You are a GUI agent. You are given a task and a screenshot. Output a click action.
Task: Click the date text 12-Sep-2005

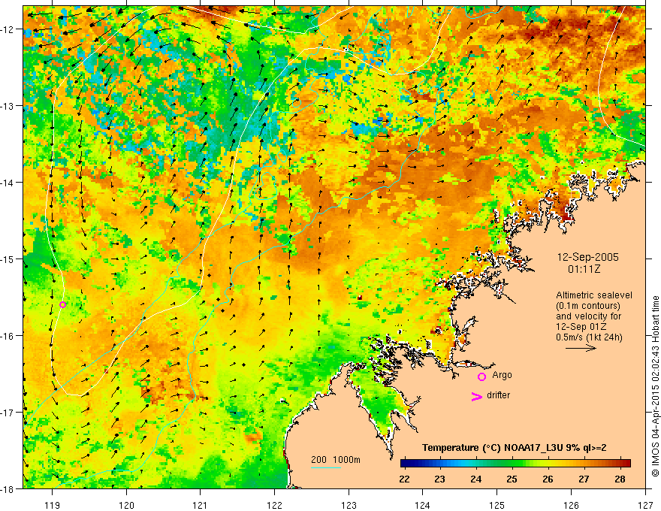587,257
